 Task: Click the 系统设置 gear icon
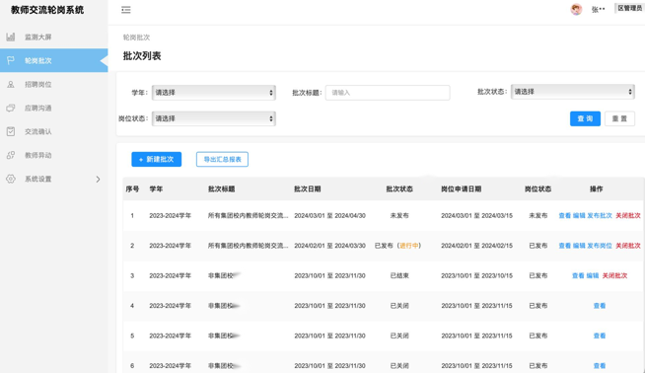(x=11, y=179)
